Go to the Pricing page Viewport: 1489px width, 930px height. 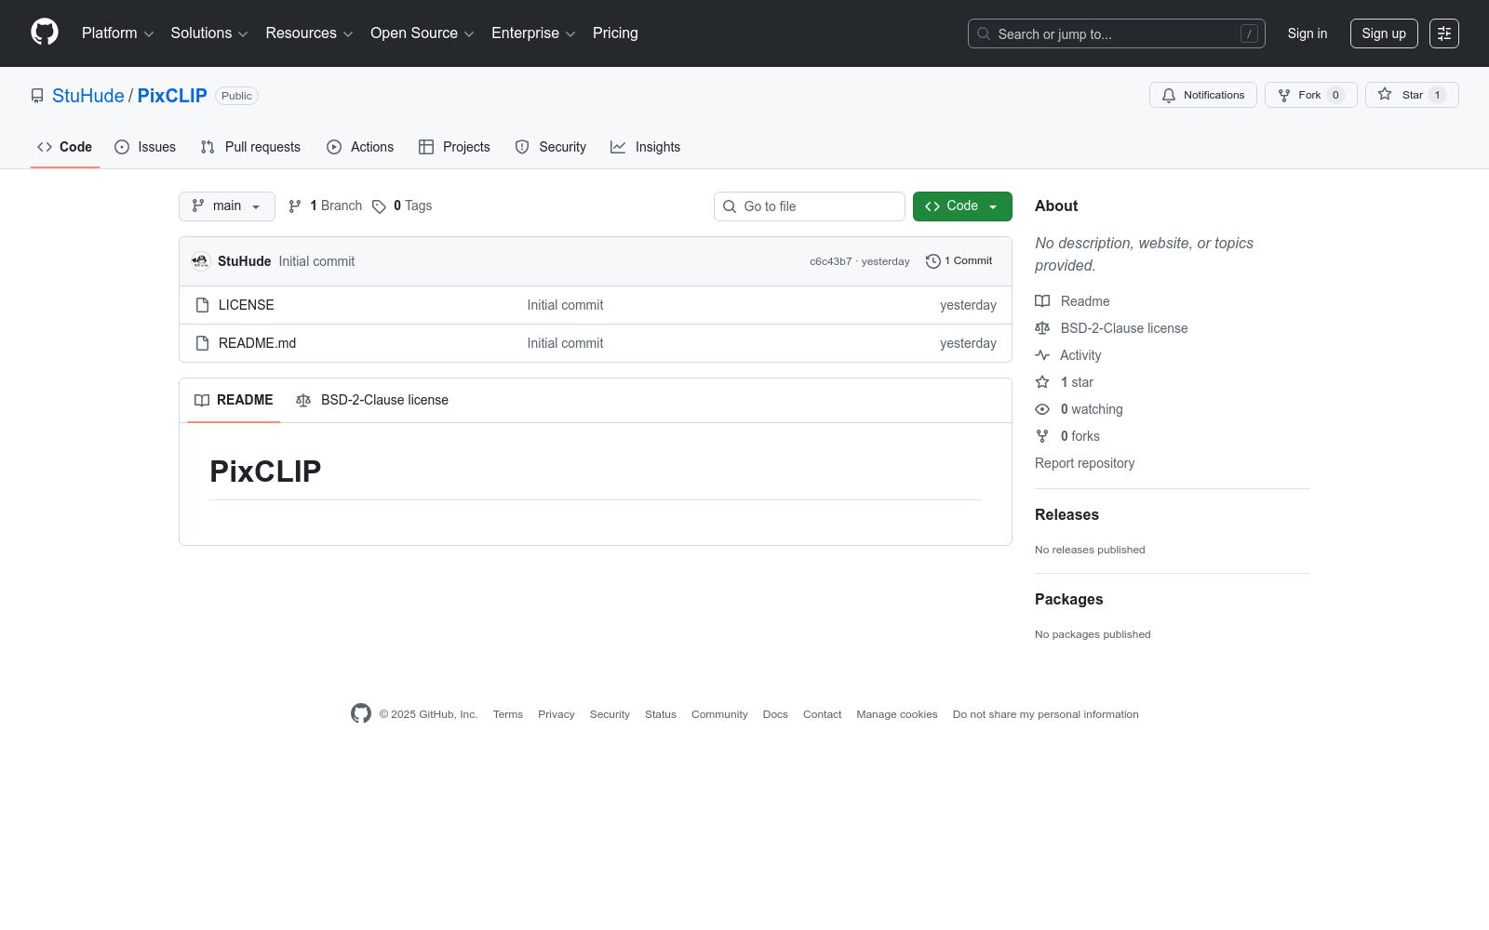(x=615, y=33)
